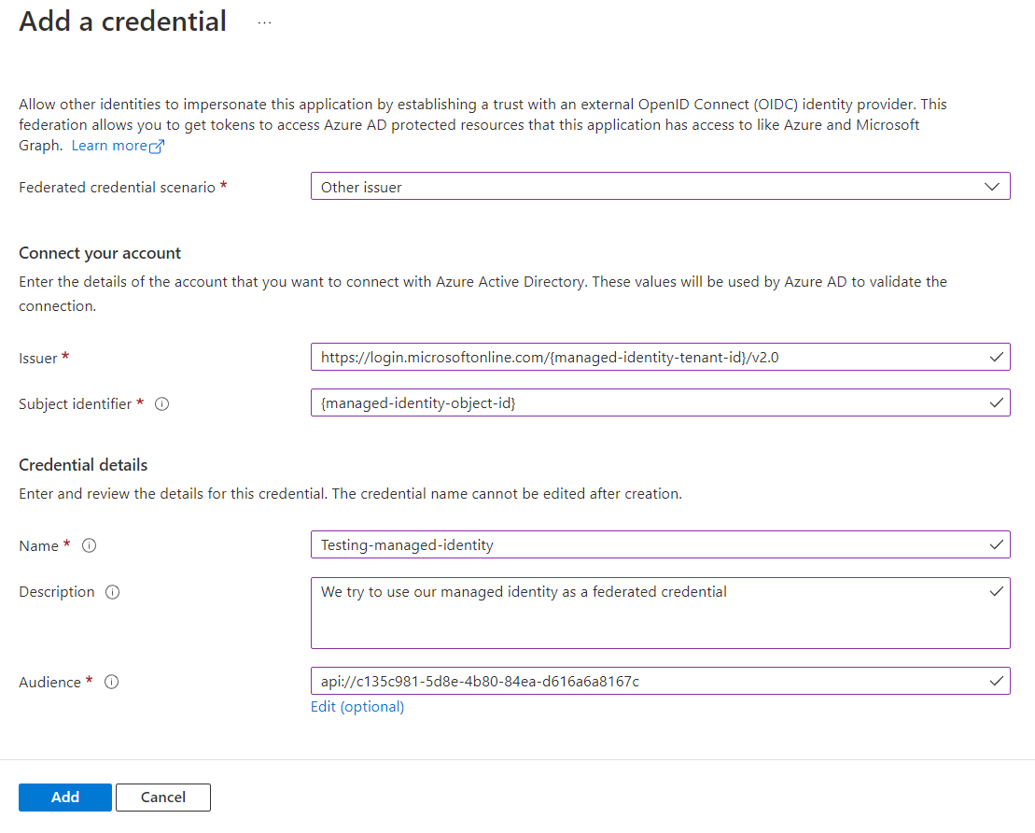Click the checkmark icon in the Name field
1035x833 pixels.
(x=996, y=544)
